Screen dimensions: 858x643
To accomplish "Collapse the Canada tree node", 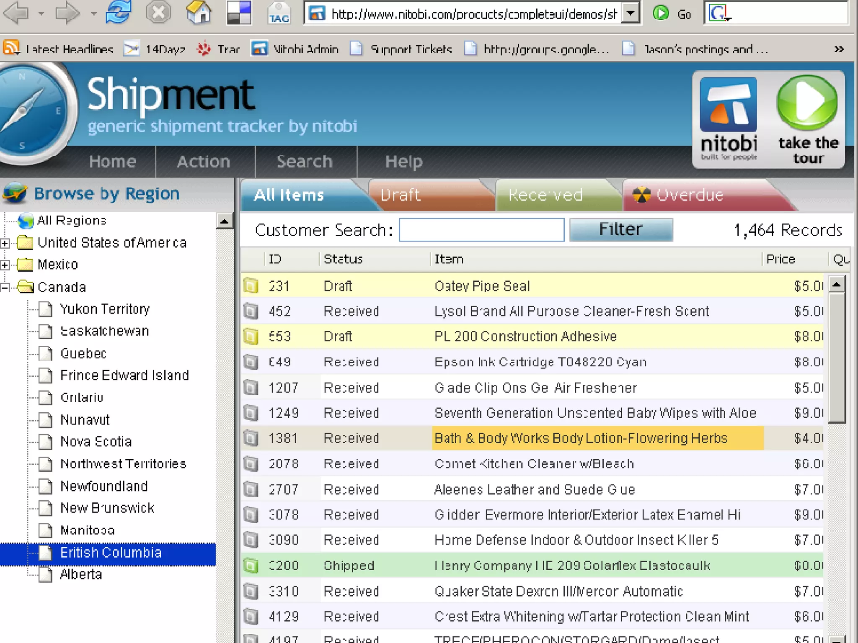I will tap(5, 287).
